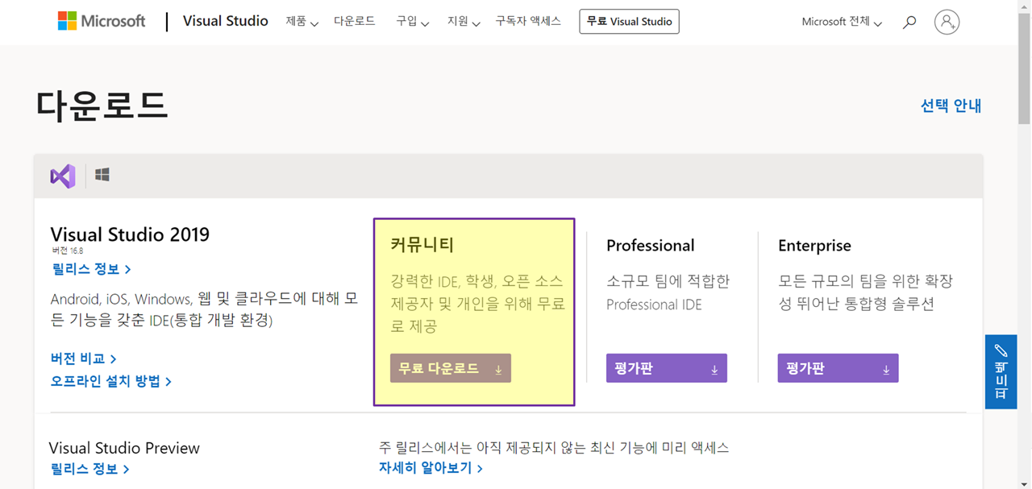Image resolution: width=1032 pixels, height=489 pixels.
Task: Click the scrollbar up arrow
Action: (1024, 6)
